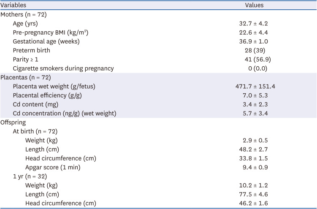
Task: Click the Values column header
Action: click(254, 5)
